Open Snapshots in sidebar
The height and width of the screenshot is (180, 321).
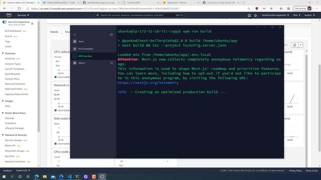point(11,123)
